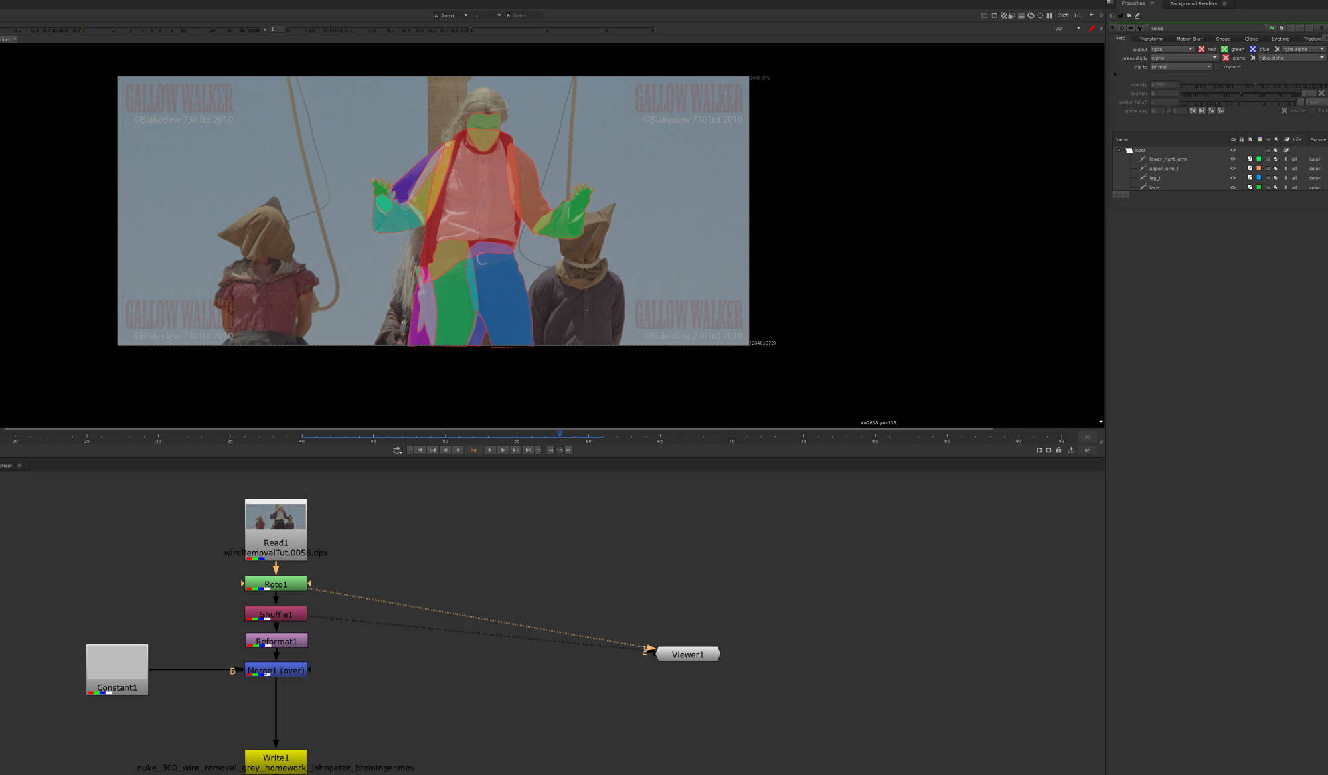This screenshot has width=1328, height=775.
Task: Open the clip to format dropdown
Action: (x=1181, y=67)
